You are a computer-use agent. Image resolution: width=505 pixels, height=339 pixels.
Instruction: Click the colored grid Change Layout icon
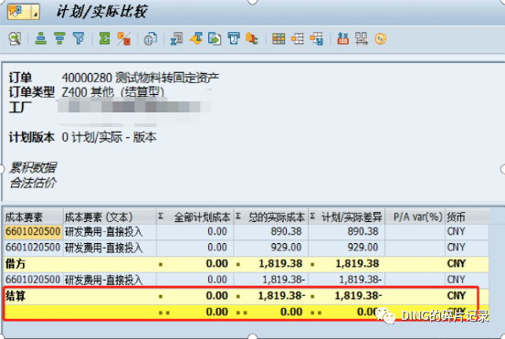(279, 39)
